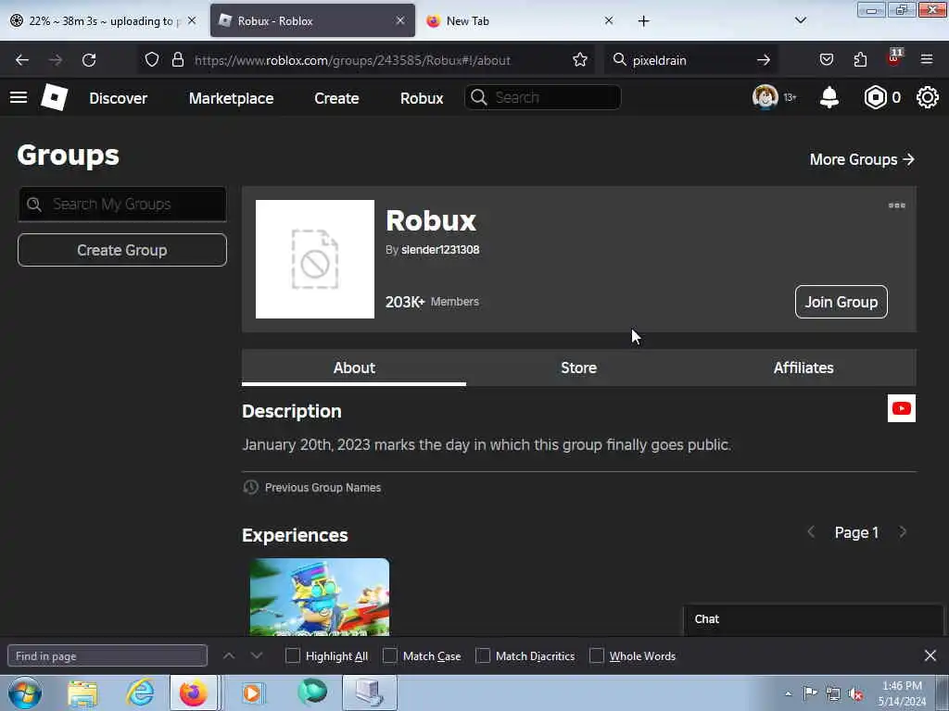The width and height of the screenshot is (949, 711).
Task: Open the media player taskbar icon
Action: tap(252, 693)
